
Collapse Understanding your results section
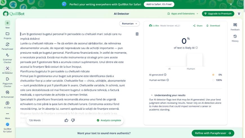(x=152, y=95)
